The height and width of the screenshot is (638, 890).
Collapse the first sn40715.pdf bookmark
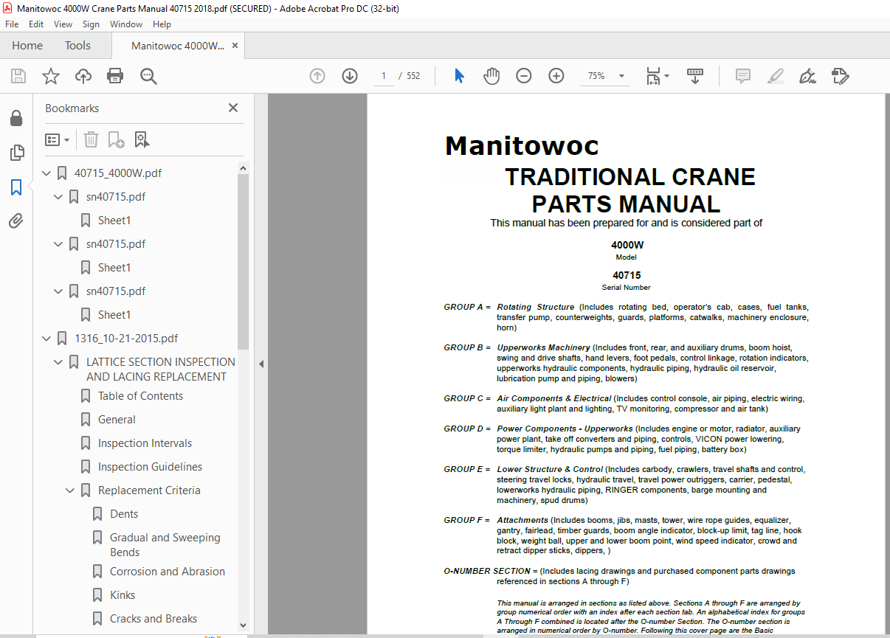point(59,197)
